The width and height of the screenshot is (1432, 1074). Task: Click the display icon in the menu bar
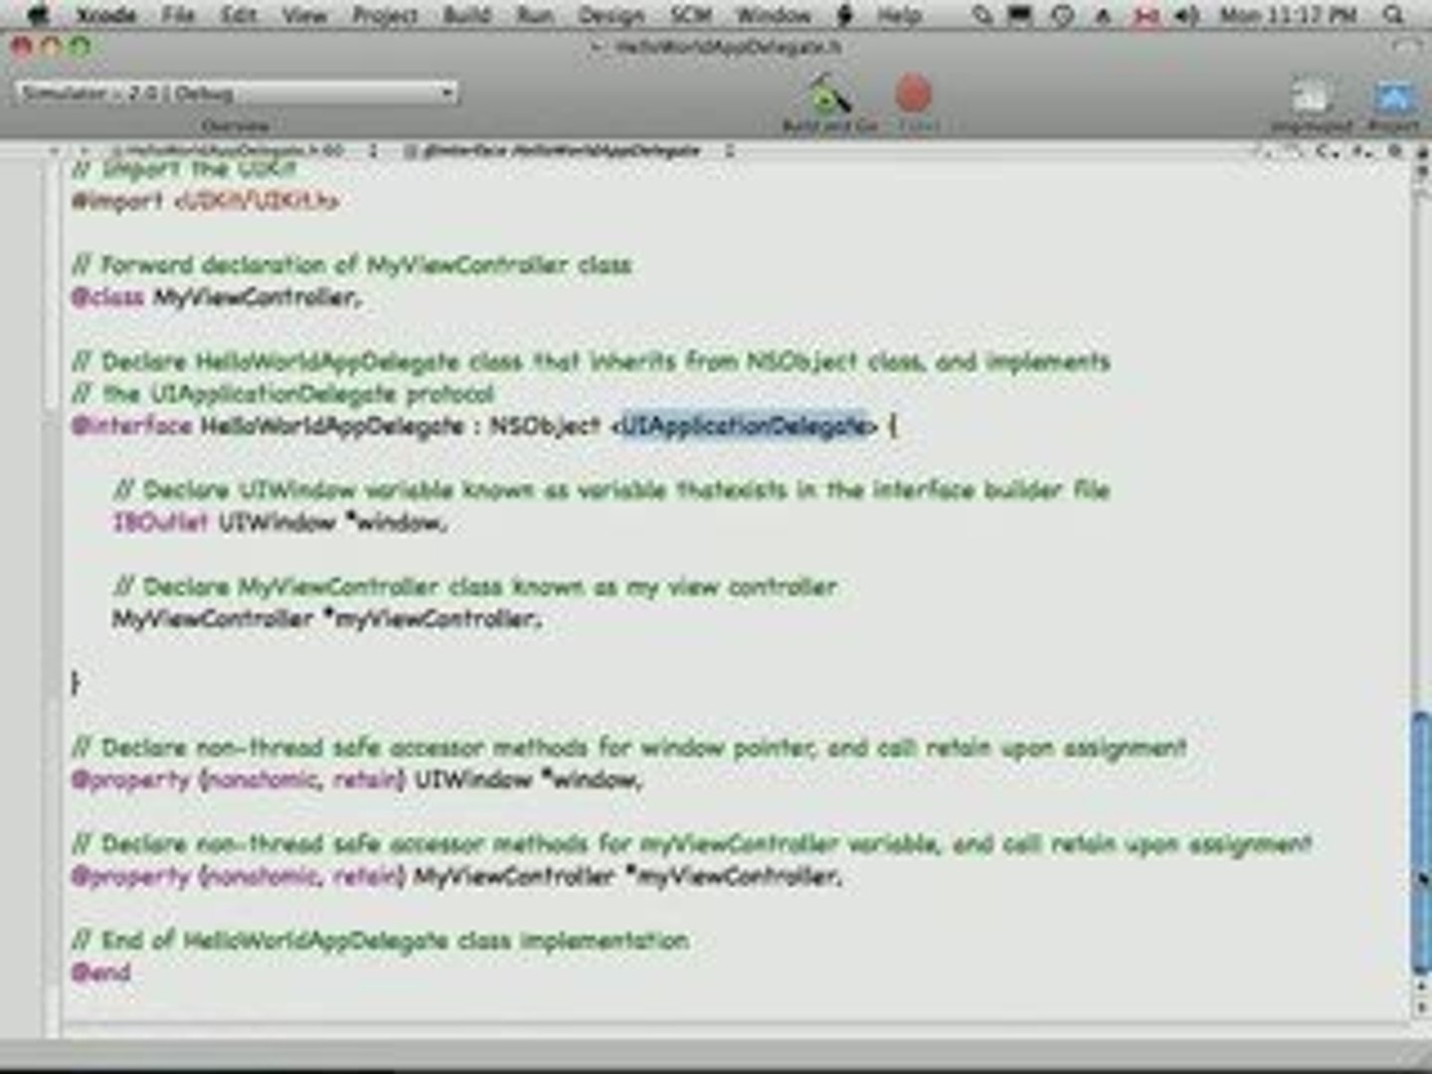tap(1019, 15)
